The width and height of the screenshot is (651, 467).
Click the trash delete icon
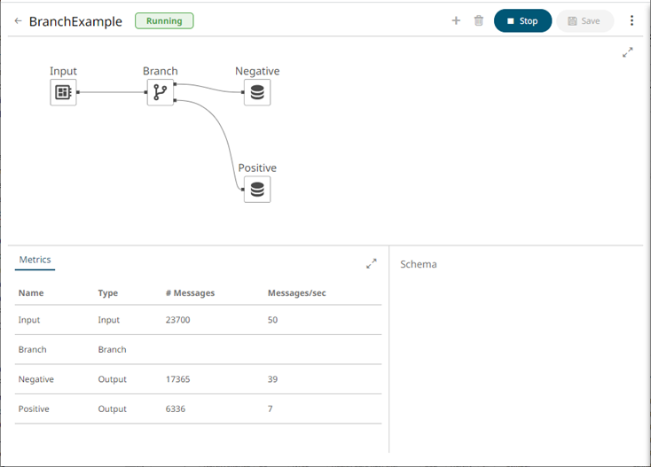(479, 20)
